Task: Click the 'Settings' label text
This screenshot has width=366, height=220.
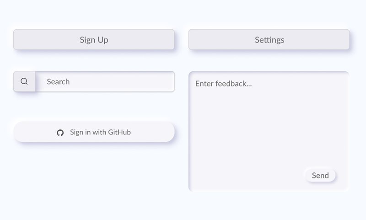Action: tap(269, 40)
